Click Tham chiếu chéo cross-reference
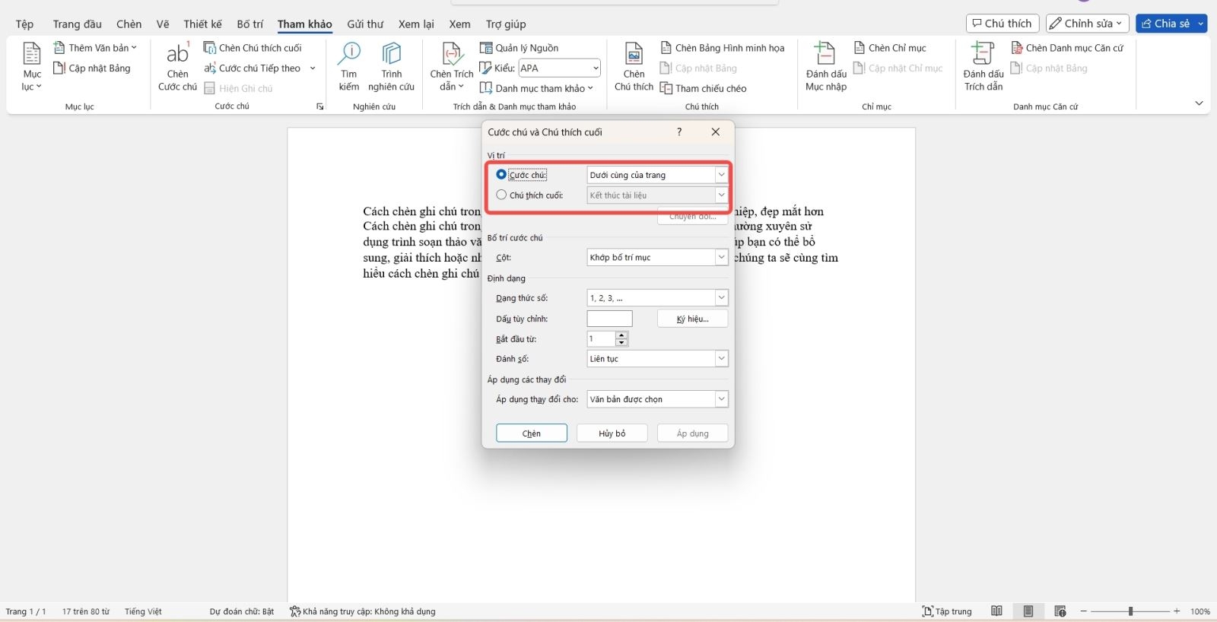This screenshot has width=1217, height=622. tap(704, 89)
